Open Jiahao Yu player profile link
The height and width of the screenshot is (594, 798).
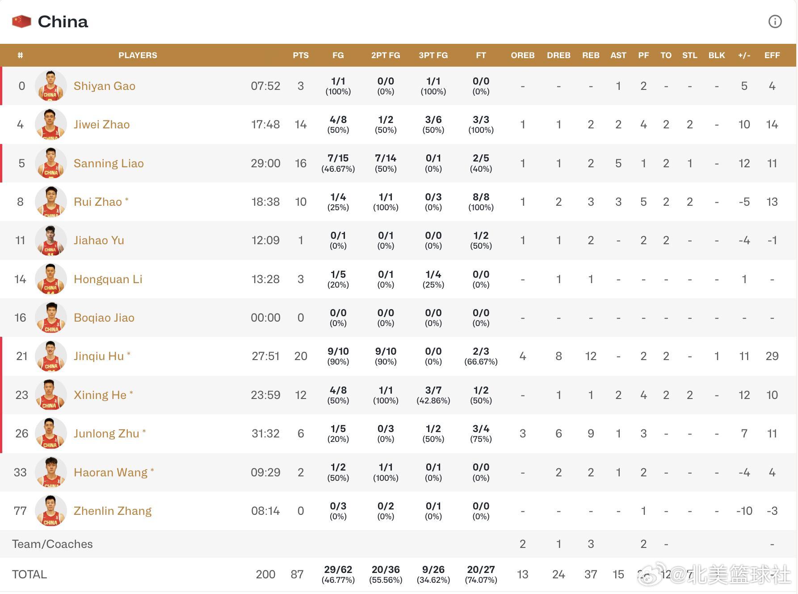point(99,240)
